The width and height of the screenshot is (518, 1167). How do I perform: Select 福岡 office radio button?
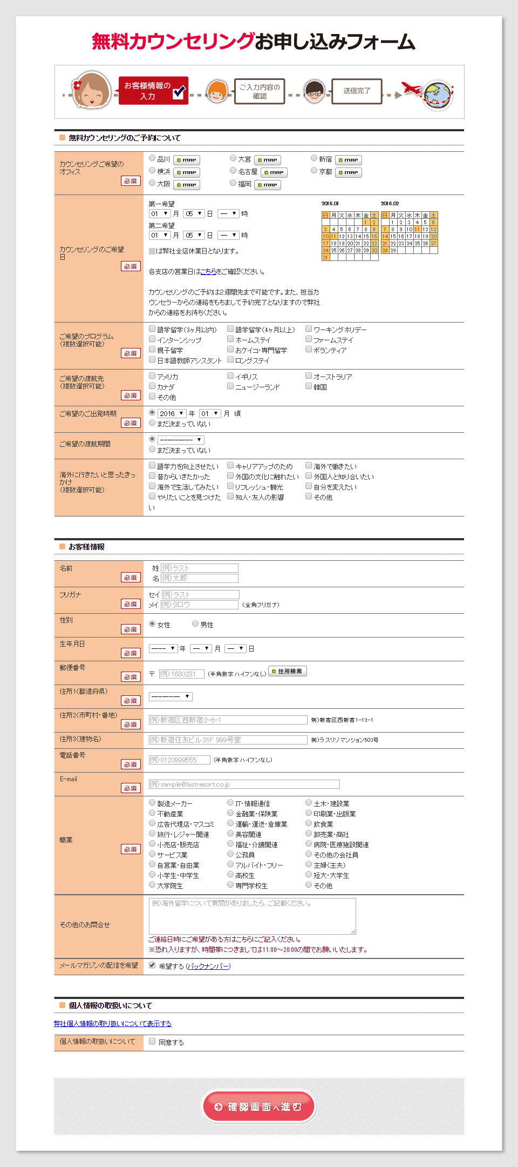233,183
